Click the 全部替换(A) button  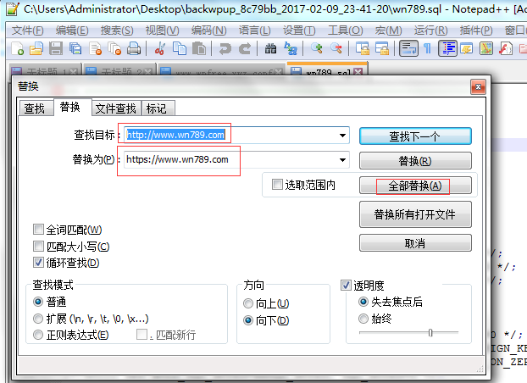[414, 186]
